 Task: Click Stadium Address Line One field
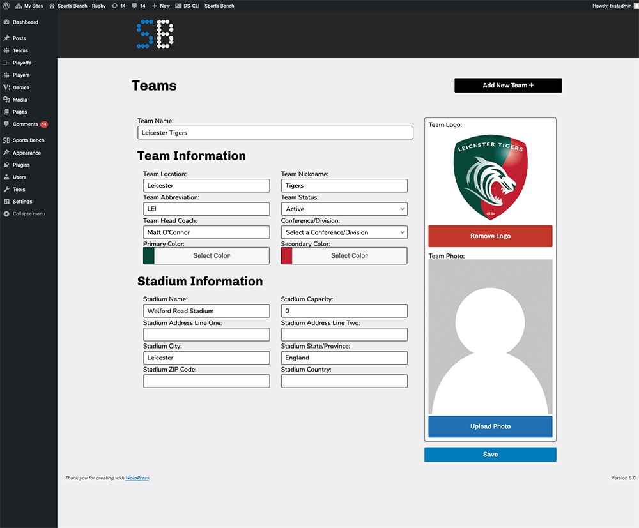click(206, 335)
